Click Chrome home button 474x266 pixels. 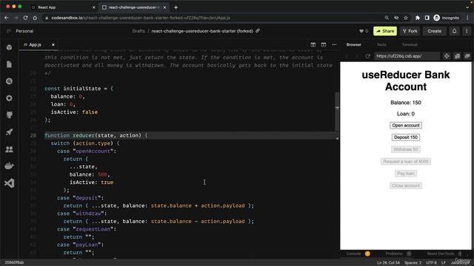(x=35, y=18)
